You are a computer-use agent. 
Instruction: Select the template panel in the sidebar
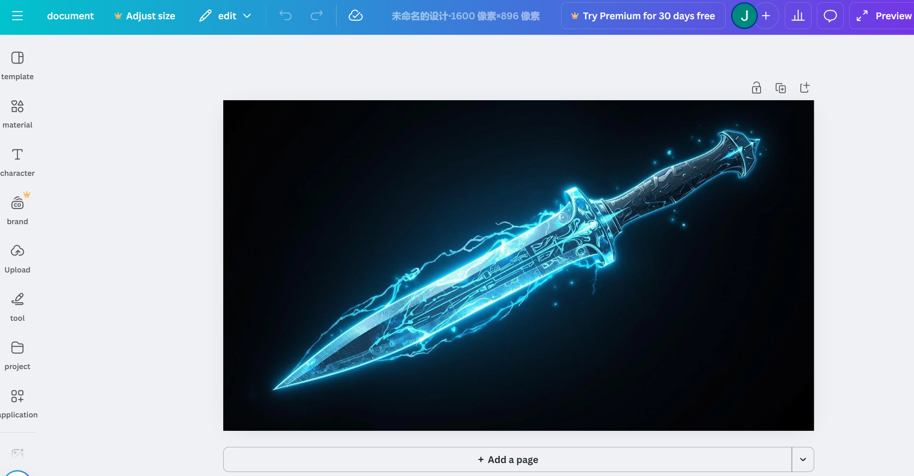pyautogui.click(x=17, y=65)
